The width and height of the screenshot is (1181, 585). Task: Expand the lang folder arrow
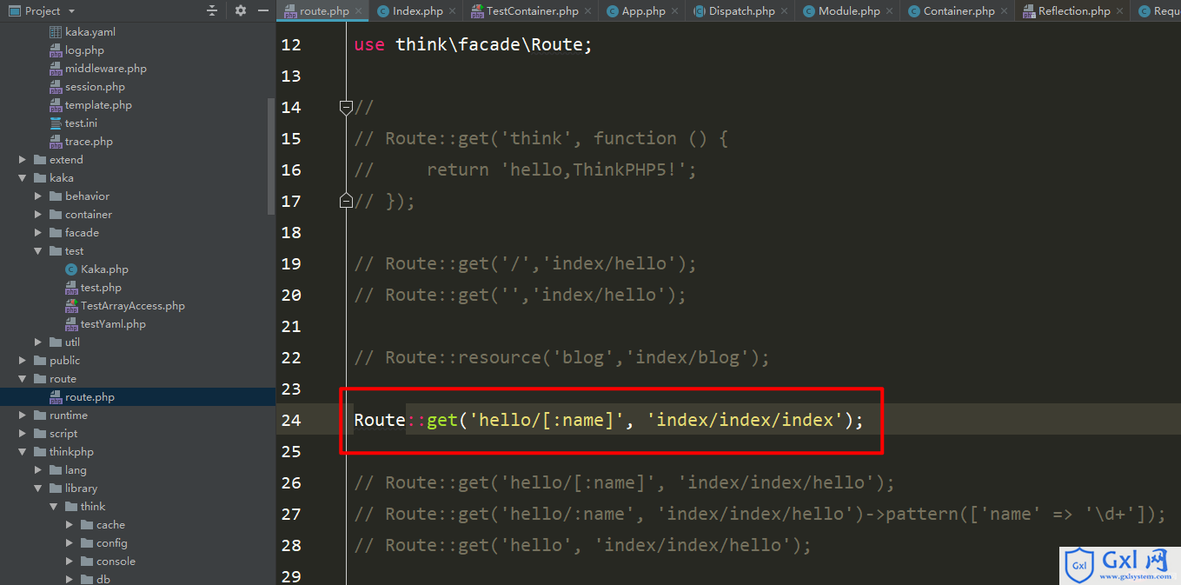38,470
